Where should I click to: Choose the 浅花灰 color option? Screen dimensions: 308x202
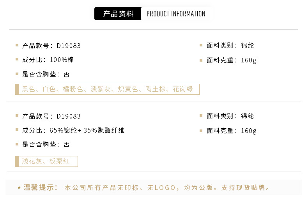(x=32, y=161)
